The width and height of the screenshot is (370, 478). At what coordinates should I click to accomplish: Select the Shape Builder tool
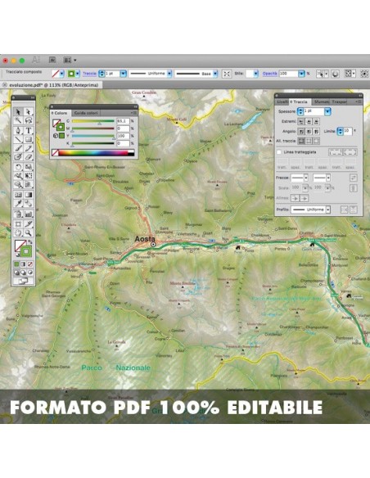pyautogui.click(x=18, y=184)
